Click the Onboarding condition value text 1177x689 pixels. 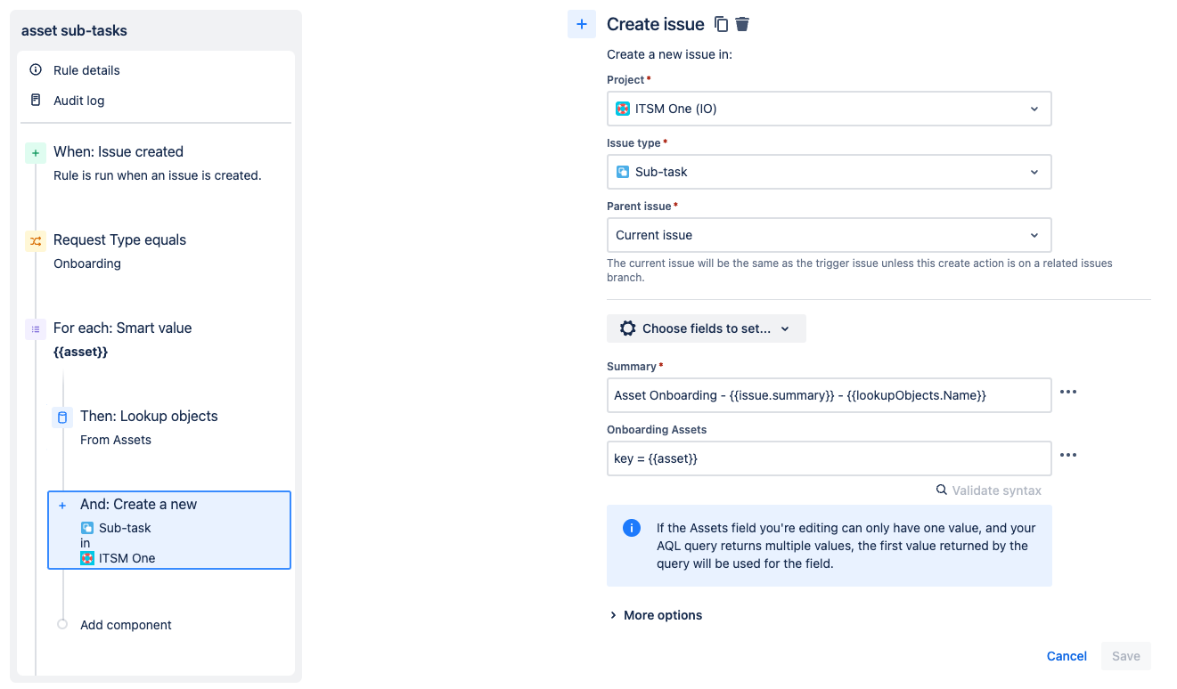[x=87, y=263]
